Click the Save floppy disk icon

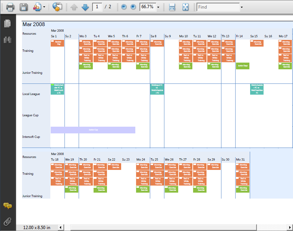point(23,7)
